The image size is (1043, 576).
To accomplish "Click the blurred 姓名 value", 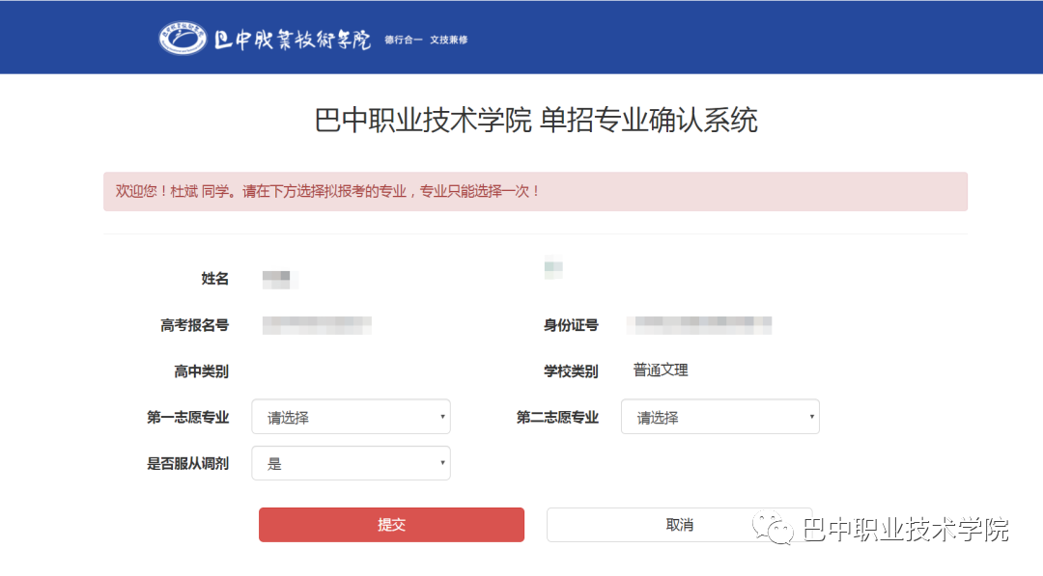I will (x=279, y=280).
